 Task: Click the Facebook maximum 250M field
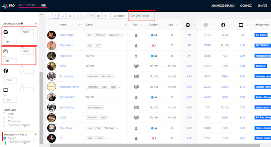[10, 80]
